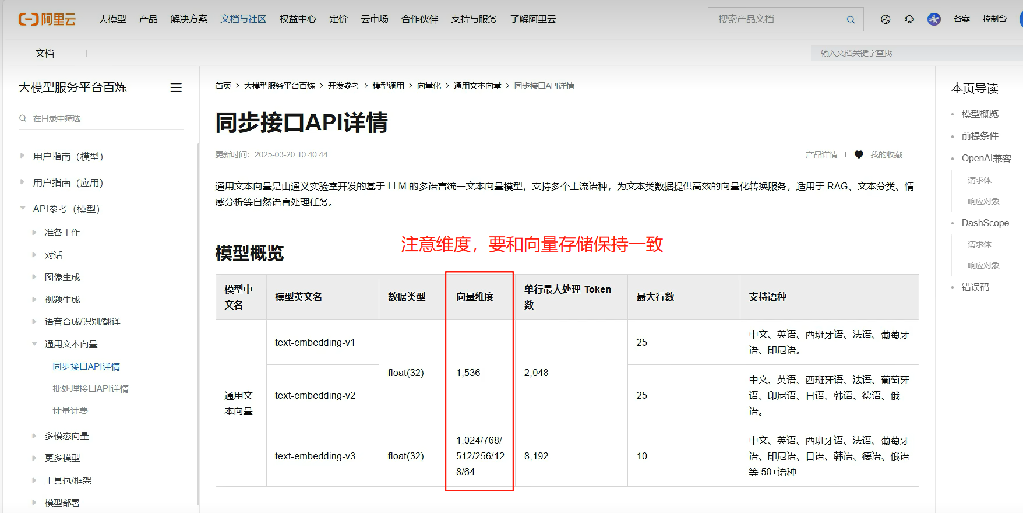Expand 工具包/框架 section
The image size is (1023, 513).
(x=34, y=480)
